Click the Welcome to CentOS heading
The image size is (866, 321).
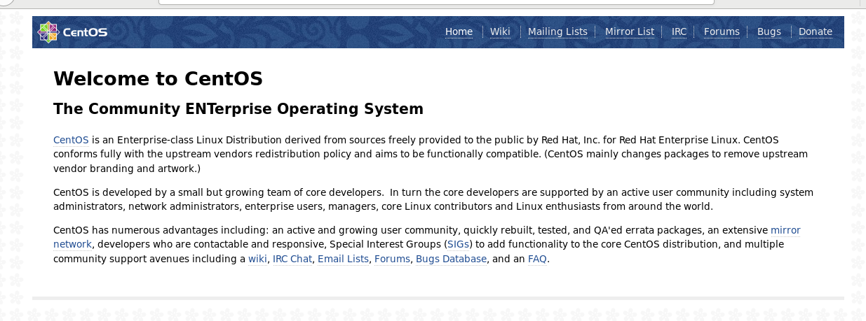point(158,78)
